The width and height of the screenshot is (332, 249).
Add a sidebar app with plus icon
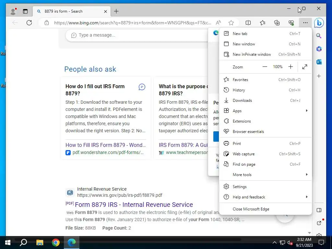(319, 76)
